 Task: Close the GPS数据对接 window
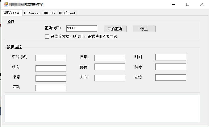click(x=202, y=4)
